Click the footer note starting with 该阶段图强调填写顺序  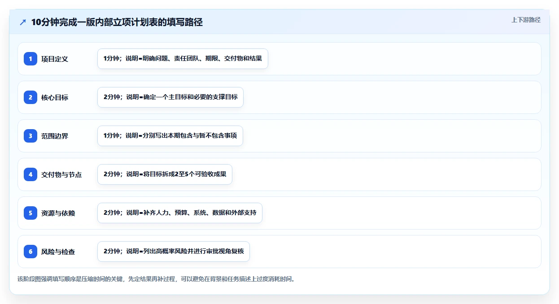(x=156, y=279)
